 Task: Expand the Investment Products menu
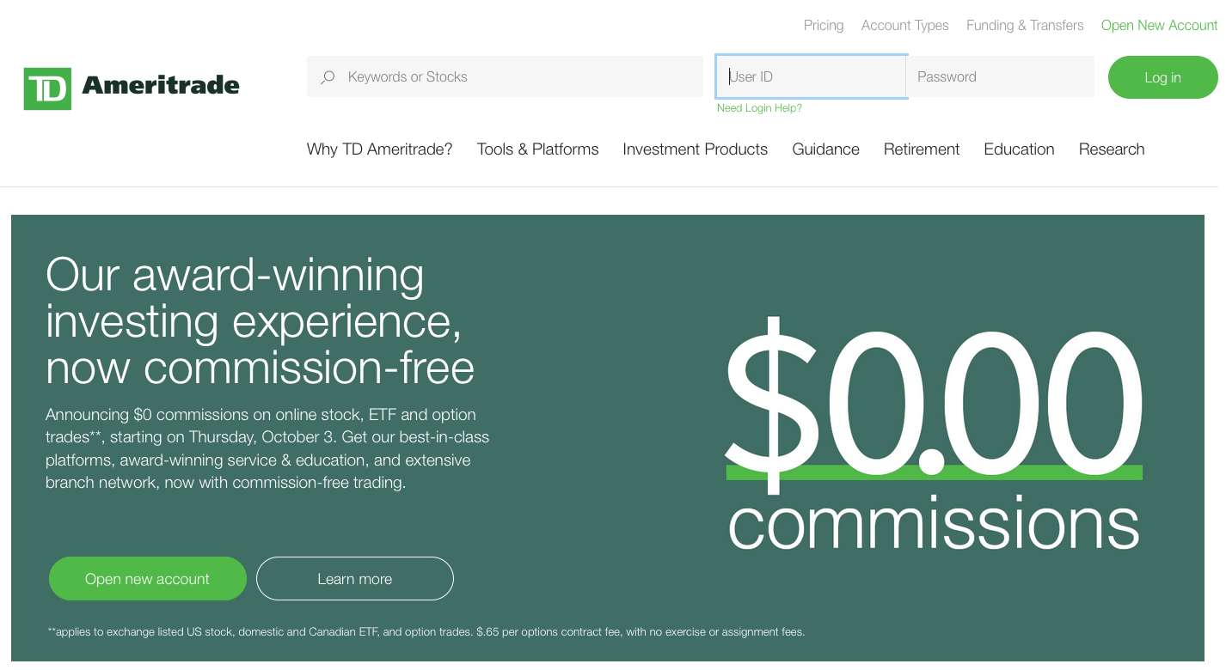[x=695, y=149]
